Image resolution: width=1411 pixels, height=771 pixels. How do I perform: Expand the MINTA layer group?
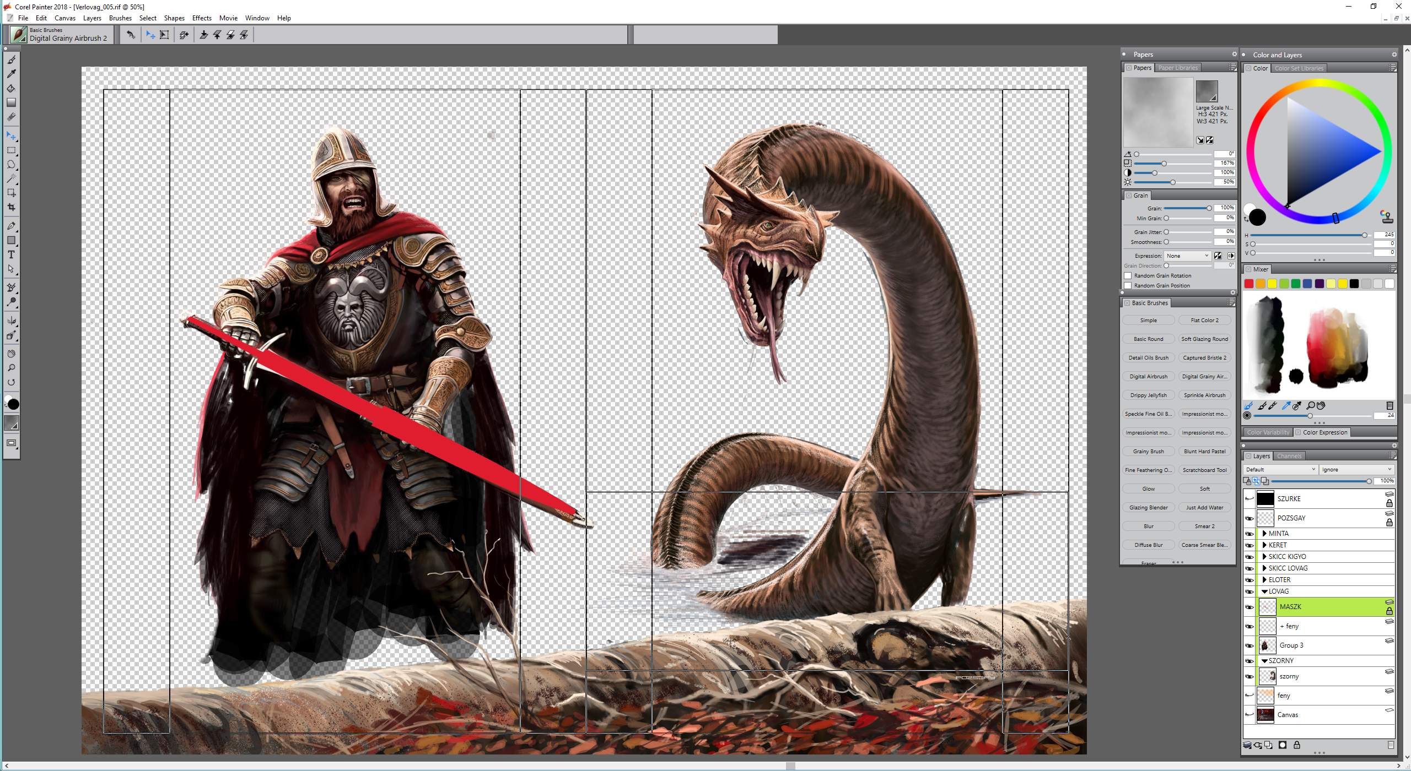(1264, 534)
